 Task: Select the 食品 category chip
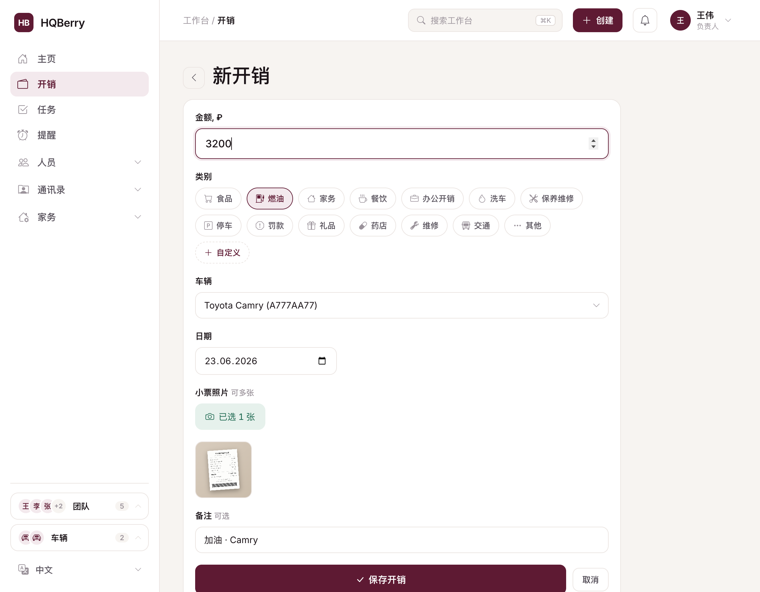(x=218, y=199)
